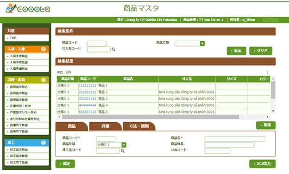Open product code 222222222 link
Viewport: 289px width, 174px height.
88,92
